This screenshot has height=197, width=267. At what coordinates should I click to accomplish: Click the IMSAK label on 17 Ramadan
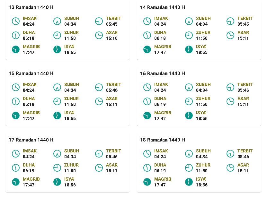(30, 151)
